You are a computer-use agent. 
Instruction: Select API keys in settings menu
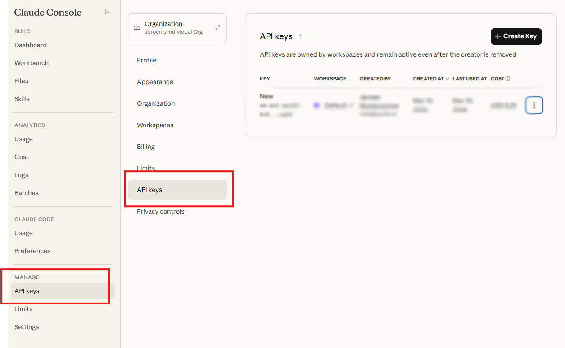point(177,190)
